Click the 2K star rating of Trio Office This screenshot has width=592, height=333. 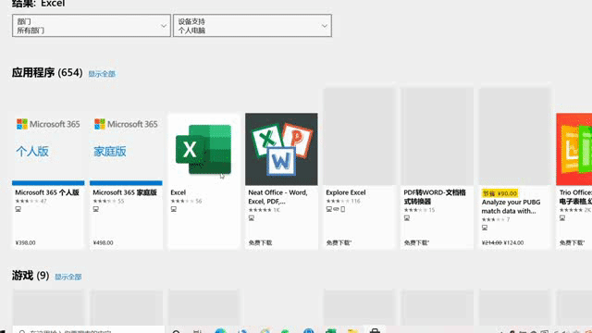coord(575,210)
